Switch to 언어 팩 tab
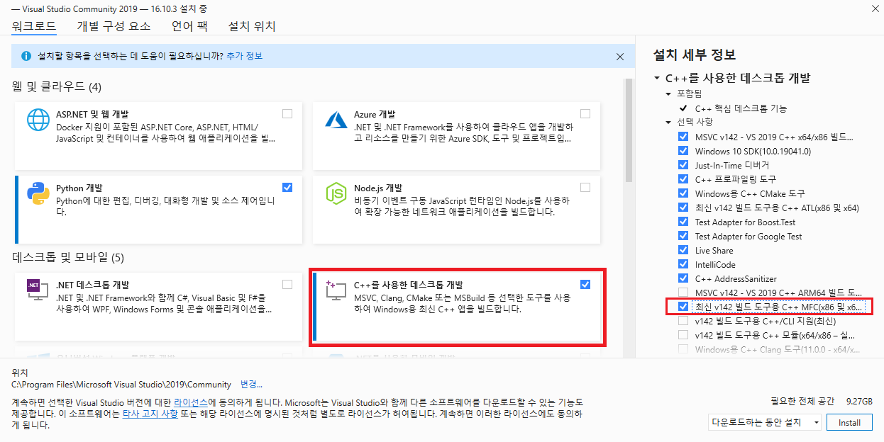The image size is (884, 442). coord(189,26)
